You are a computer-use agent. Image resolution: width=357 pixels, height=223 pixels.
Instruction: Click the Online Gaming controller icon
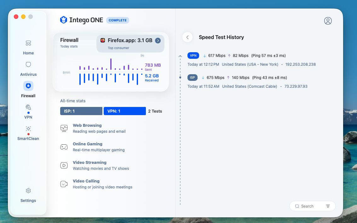(64, 147)
